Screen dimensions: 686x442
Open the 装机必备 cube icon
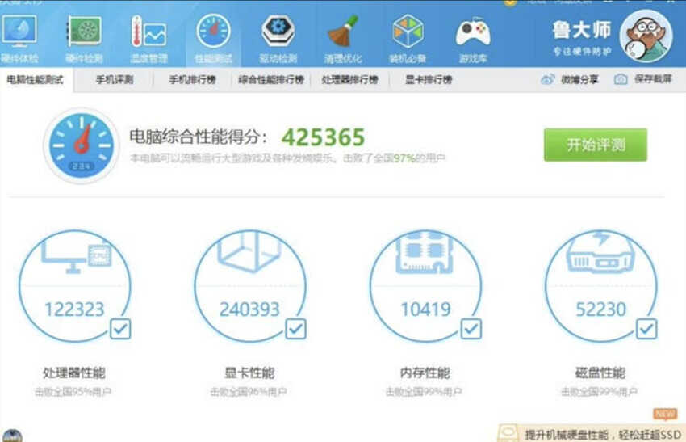408,31
